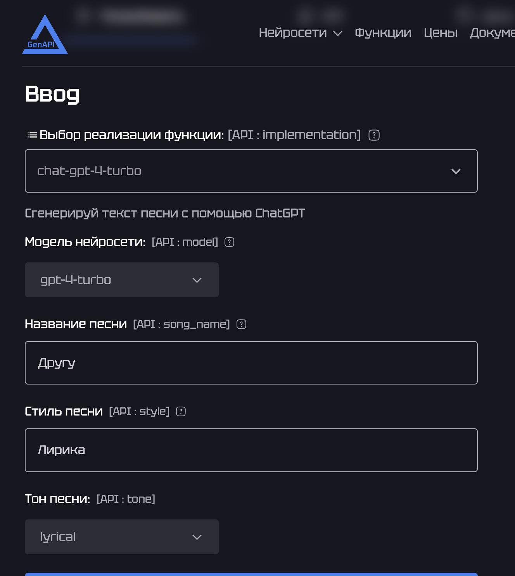Image resolution: width=515 pixels, height=576 pixels.
Task: Go to the Цены page
Action: [441, 33]
